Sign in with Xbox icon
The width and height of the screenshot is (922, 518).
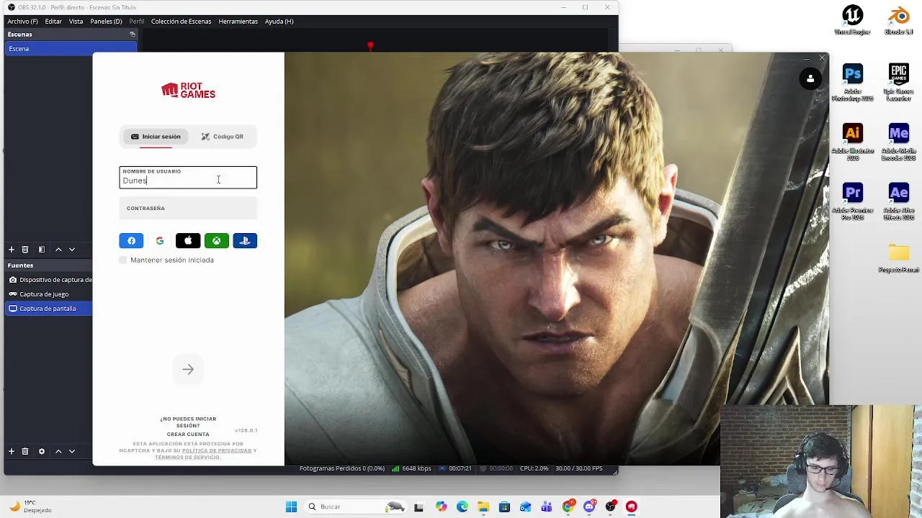tap(216, 241)
